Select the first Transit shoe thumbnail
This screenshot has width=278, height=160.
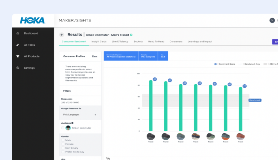tap(151, 136)
